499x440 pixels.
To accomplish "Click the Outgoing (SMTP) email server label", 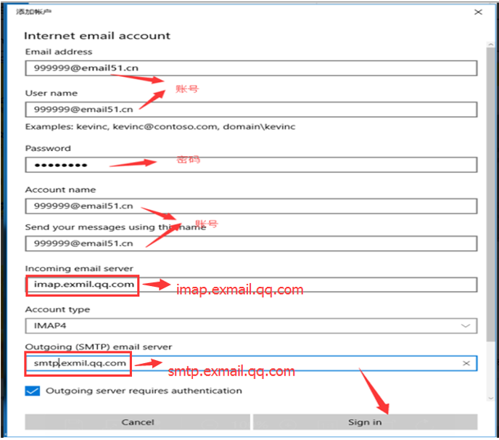I will (99, 346).
